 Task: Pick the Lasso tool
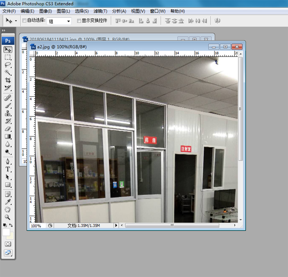(x=8, y=65)
